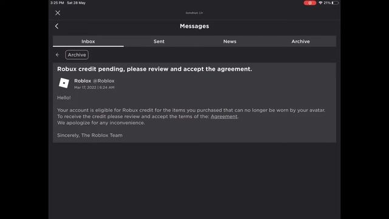Tap the screen recording indicator

(x=310, y=3)
